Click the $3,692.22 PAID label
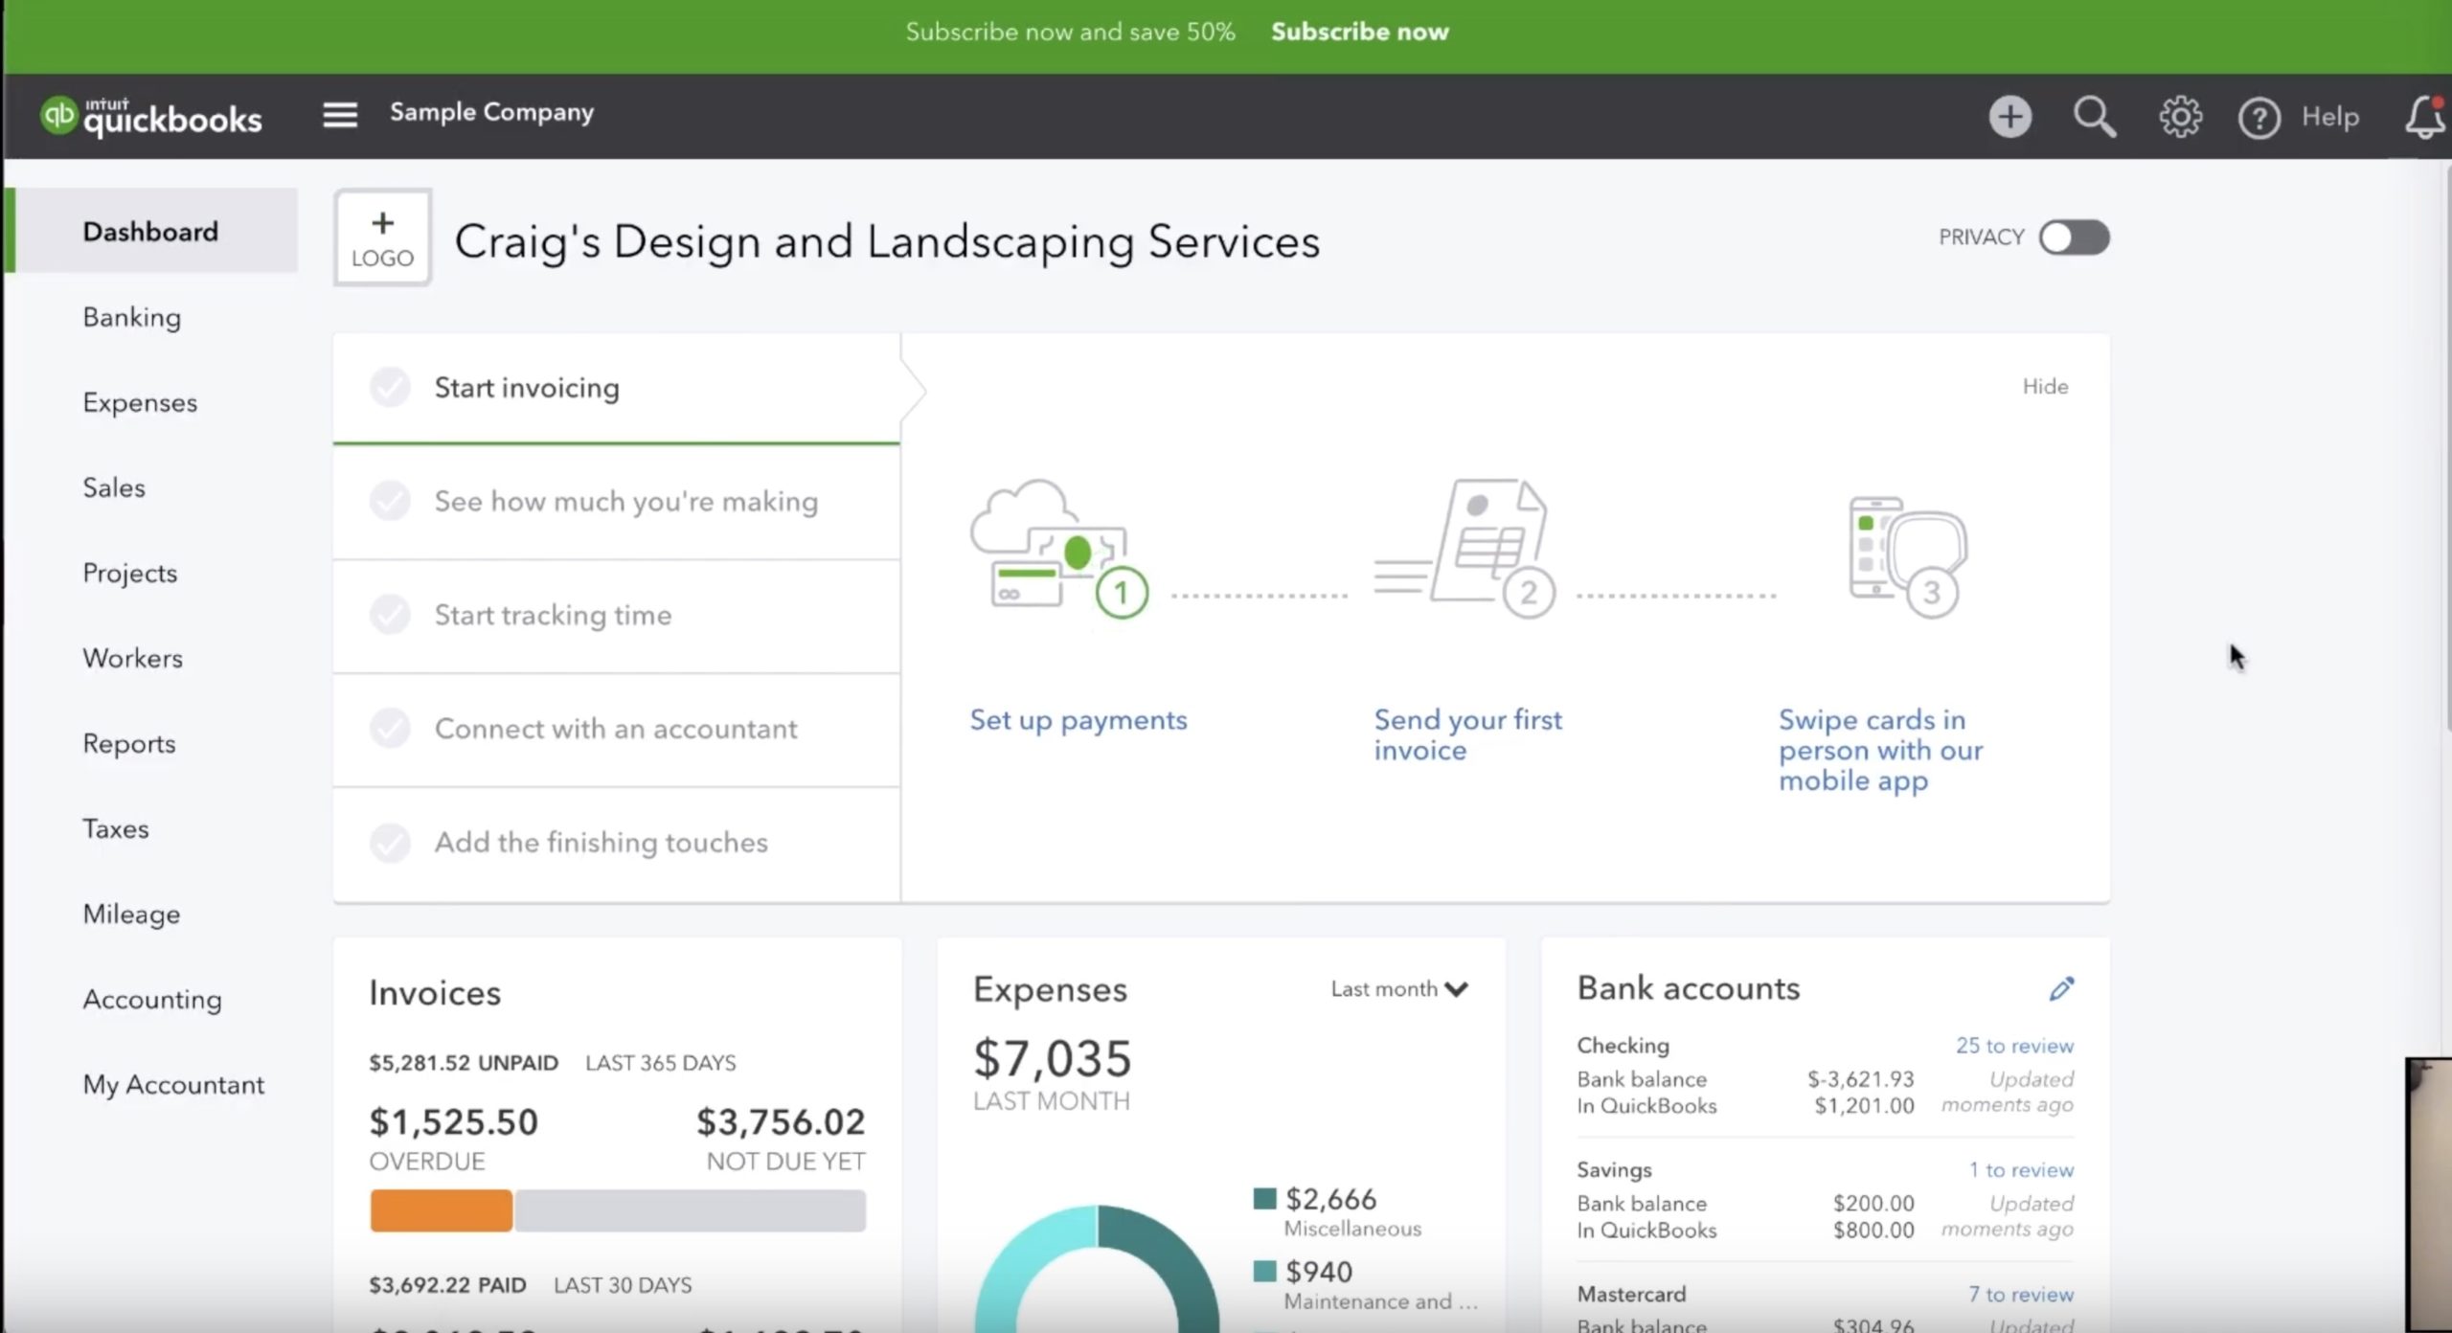Screen dimensions: 2452x1333 click(447, 1285)
